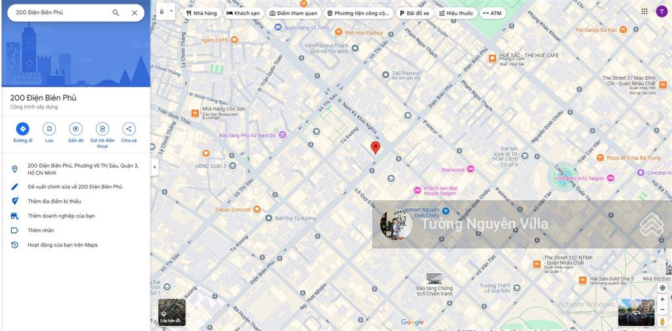Screen dimensions: 672x331
Task: Filter by Bãi đỗ xe chip
Action: [x=414, y=13]
